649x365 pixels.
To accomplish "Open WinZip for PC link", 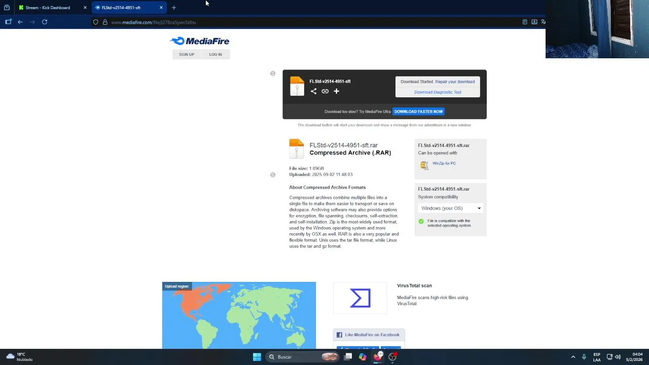I will (444, 163).
